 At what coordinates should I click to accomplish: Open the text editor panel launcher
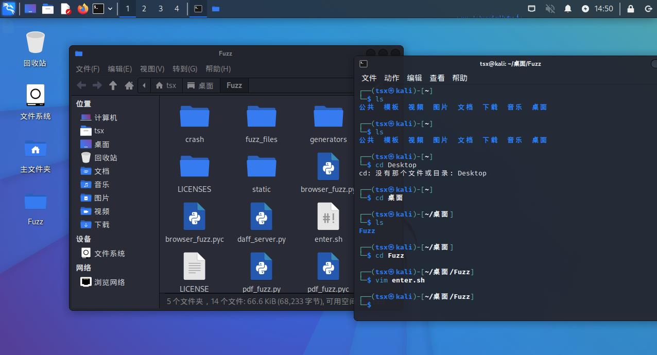[65, 9]
